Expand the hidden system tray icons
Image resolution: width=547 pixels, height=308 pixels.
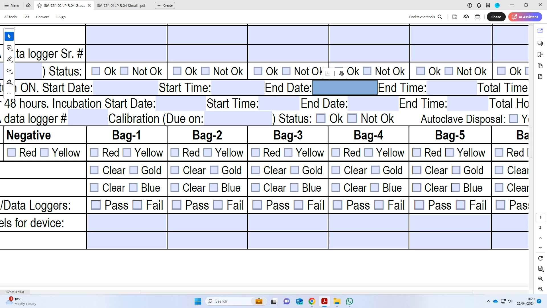pos(488,301)
